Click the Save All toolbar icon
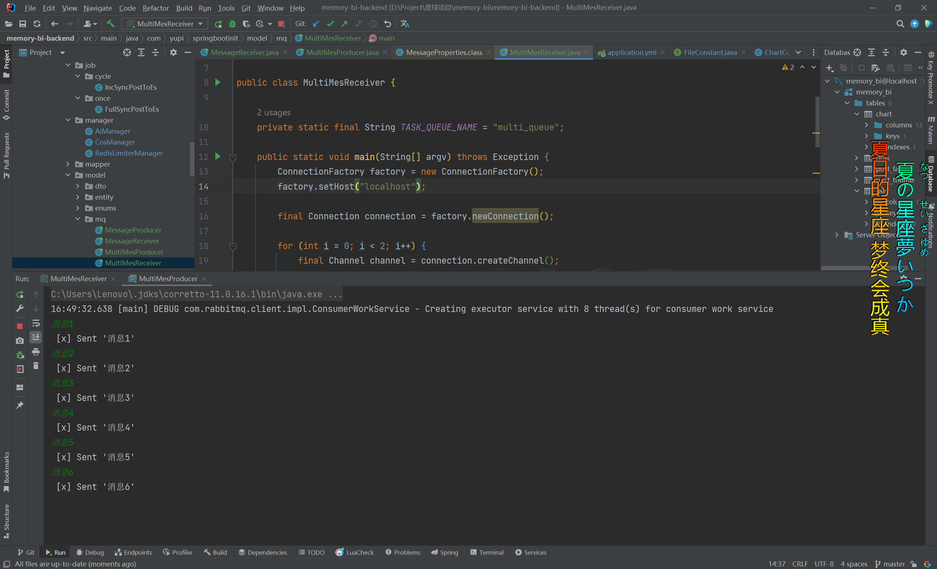Image resolution: width=937 pixels, height=569 pixels. pos(22,24)
